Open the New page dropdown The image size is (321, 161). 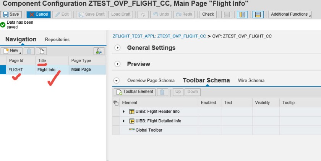click(11, 51)
